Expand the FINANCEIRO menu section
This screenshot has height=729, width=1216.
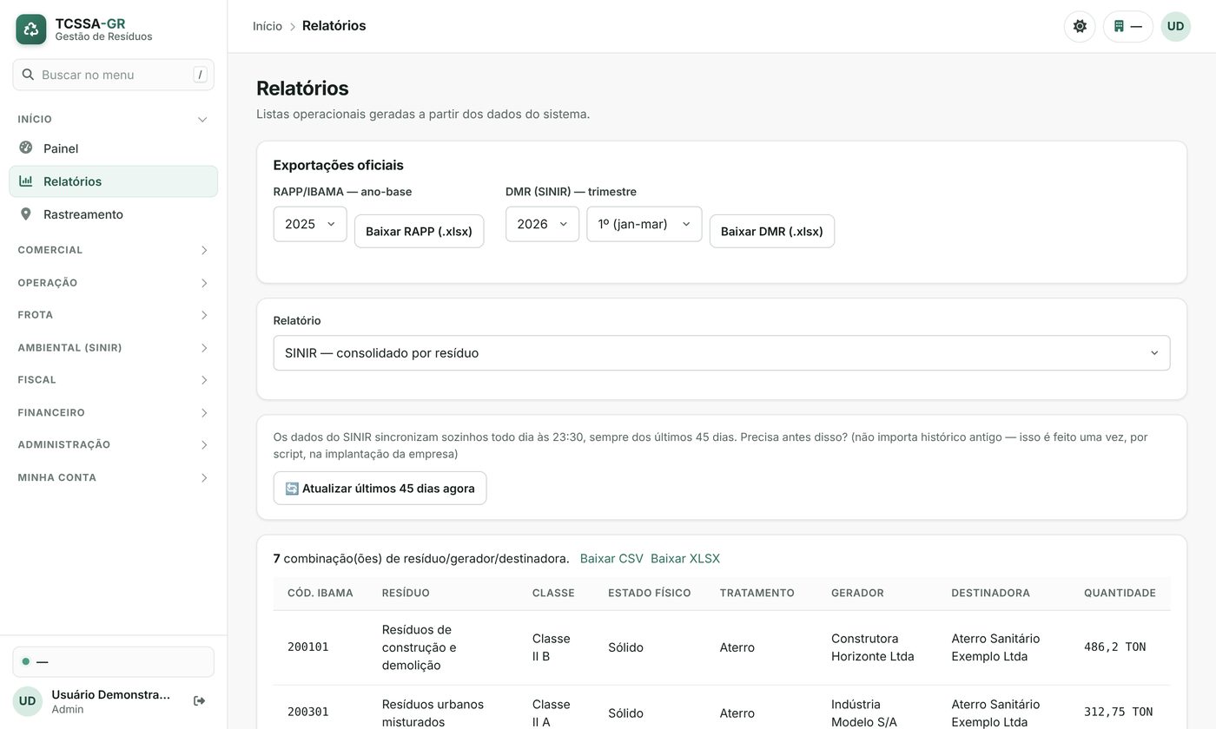(x=113, y=413)
